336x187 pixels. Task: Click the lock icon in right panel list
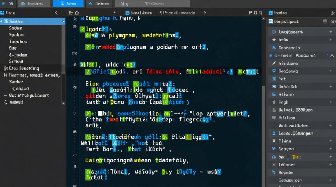(x=274, y=110)
